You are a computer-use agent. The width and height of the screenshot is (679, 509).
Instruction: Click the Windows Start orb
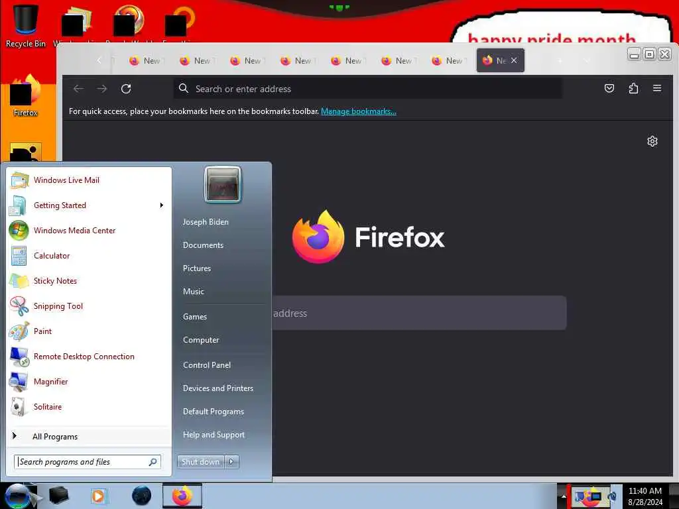click(17, 496)
